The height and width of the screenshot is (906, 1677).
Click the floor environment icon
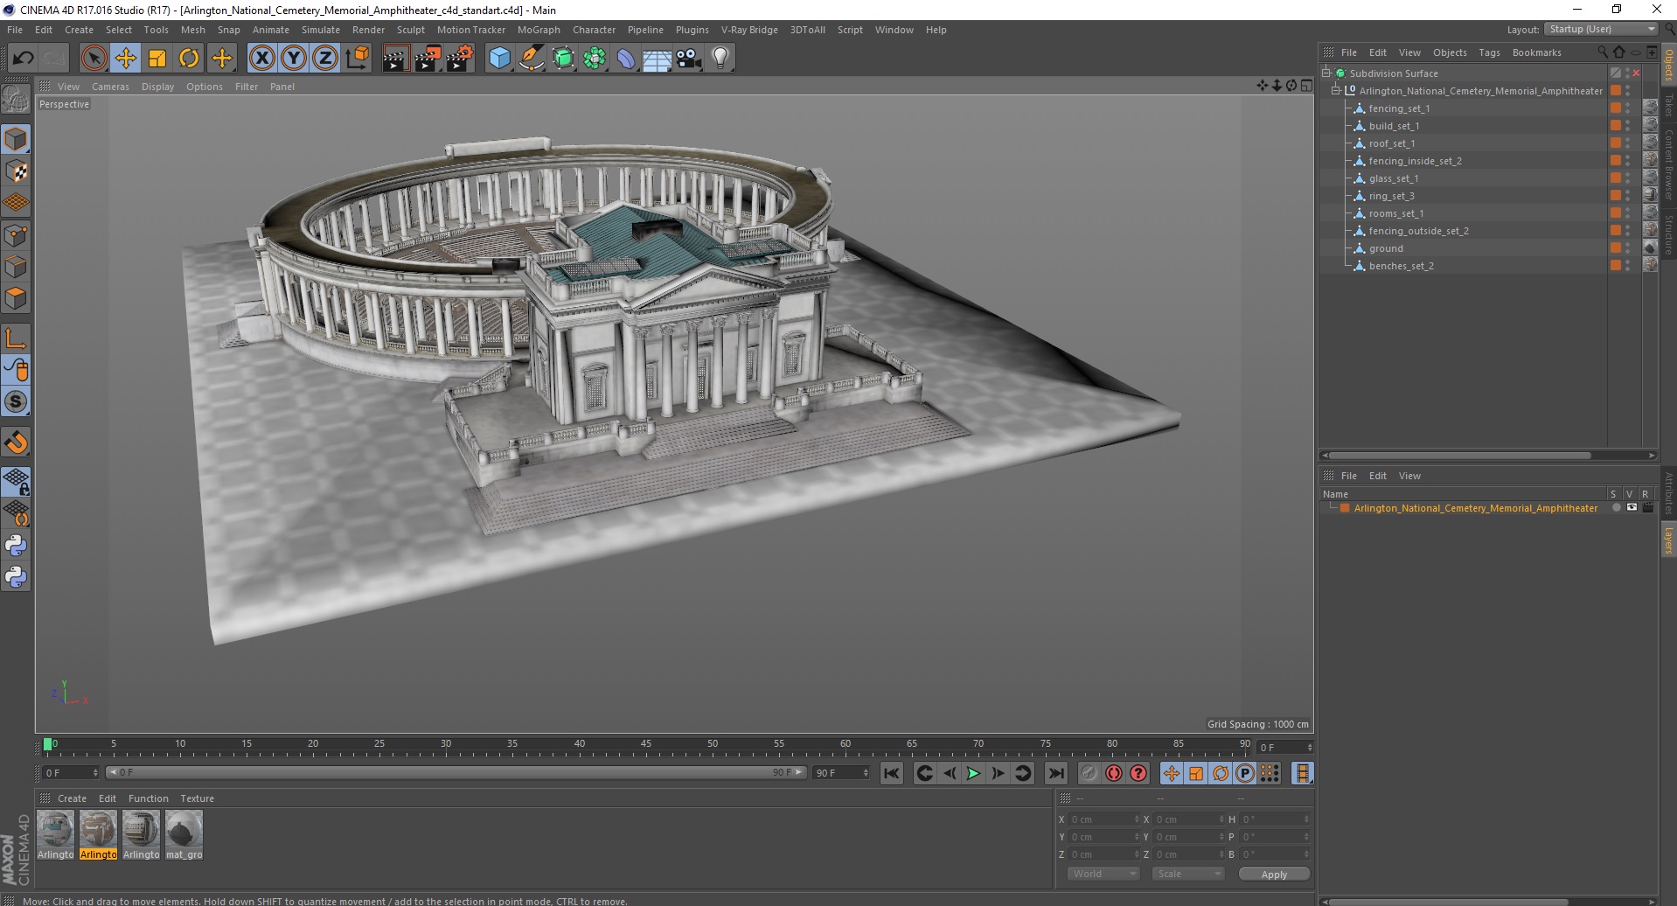click(657, 59)
